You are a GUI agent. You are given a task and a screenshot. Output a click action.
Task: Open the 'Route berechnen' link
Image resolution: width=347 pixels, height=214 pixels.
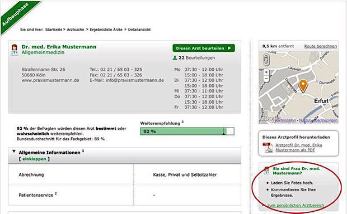[x=321, y=46]
